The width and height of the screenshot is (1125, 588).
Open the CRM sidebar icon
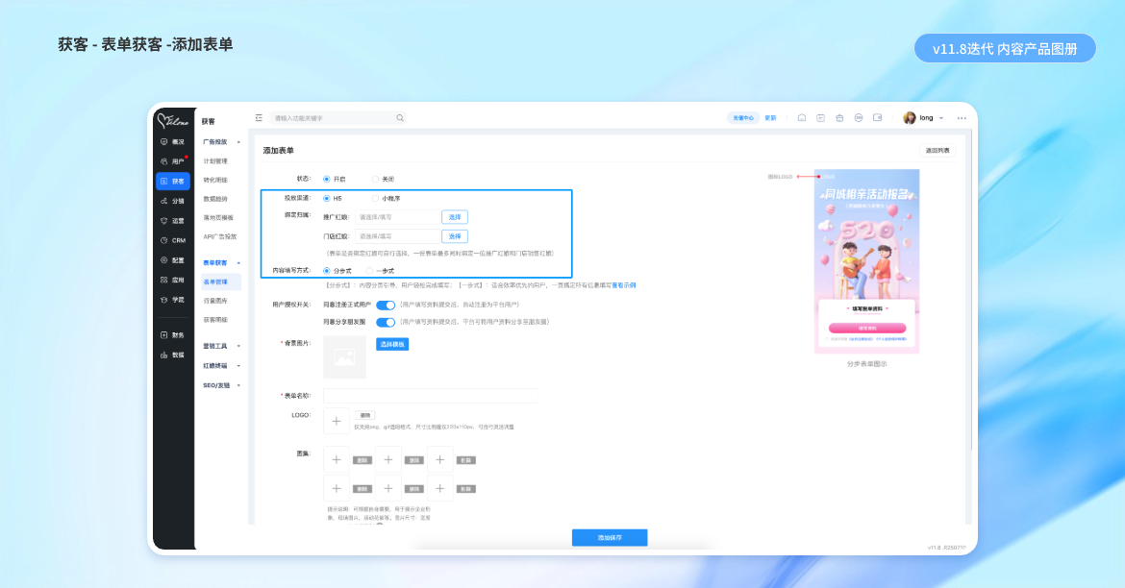pos(164,240)
